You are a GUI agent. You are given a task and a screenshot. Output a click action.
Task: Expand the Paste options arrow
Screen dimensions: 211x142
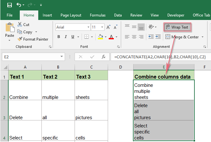pyautogui.click(x=10, y=40)
